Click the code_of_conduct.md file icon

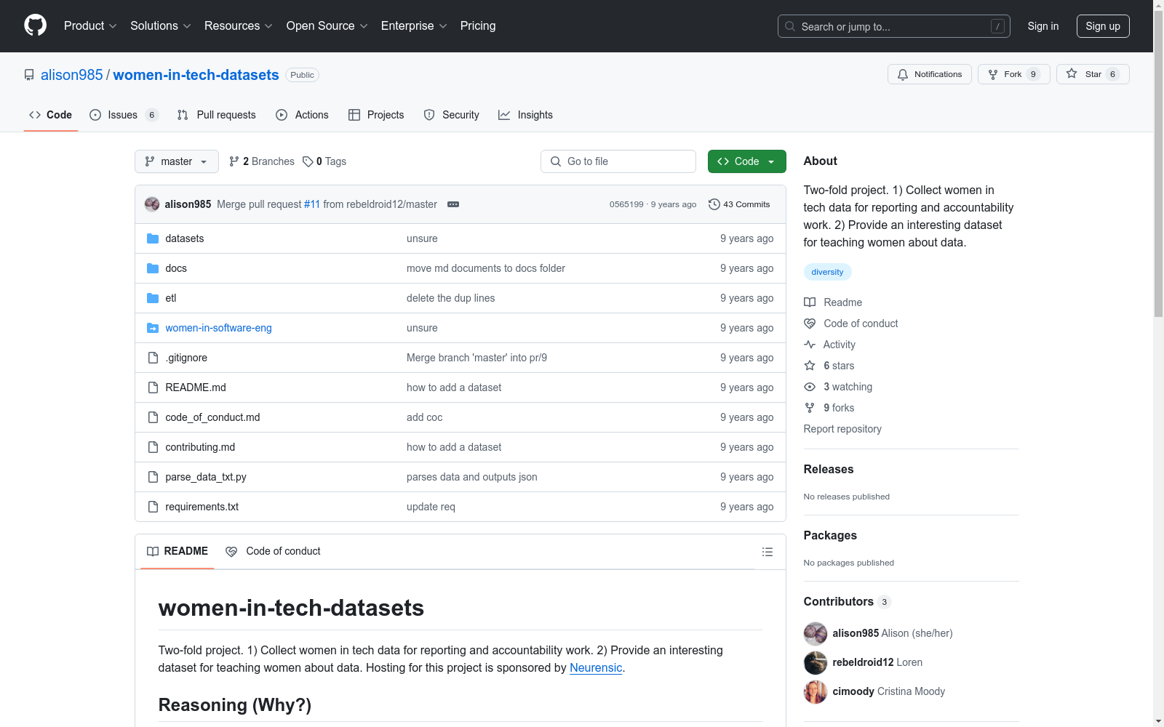click(153, 417)
